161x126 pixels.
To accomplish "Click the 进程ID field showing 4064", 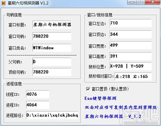I will click(x=38, y=105).
